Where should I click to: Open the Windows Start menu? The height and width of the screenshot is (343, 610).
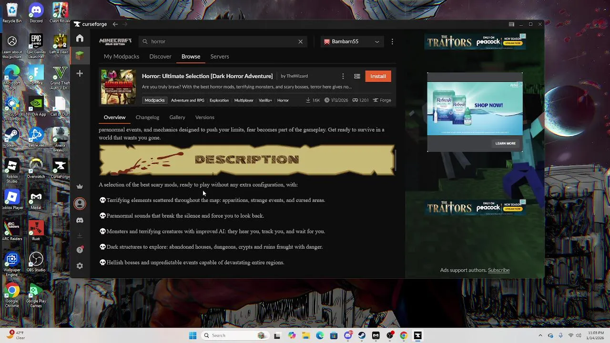pos(193,335)
